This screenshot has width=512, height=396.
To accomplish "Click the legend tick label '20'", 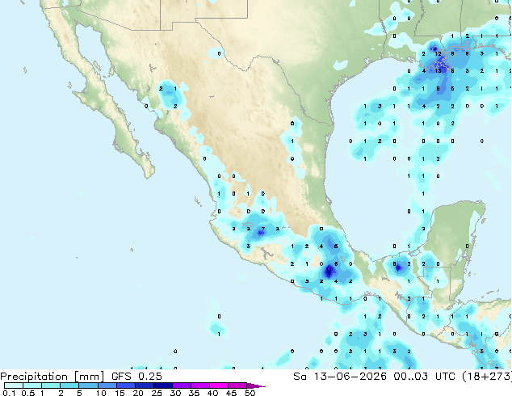I will pyautogui.click(x=138, y=393).
